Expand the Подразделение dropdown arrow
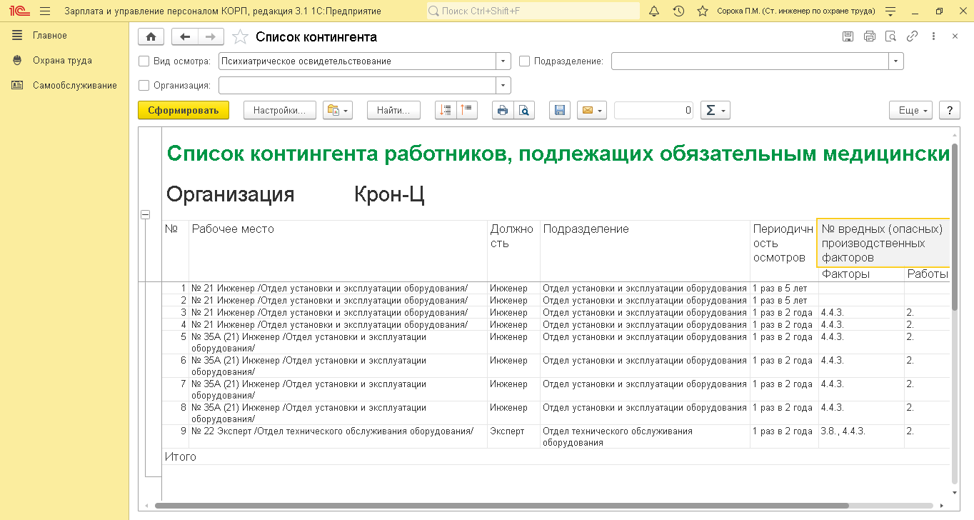 point(896,61)
